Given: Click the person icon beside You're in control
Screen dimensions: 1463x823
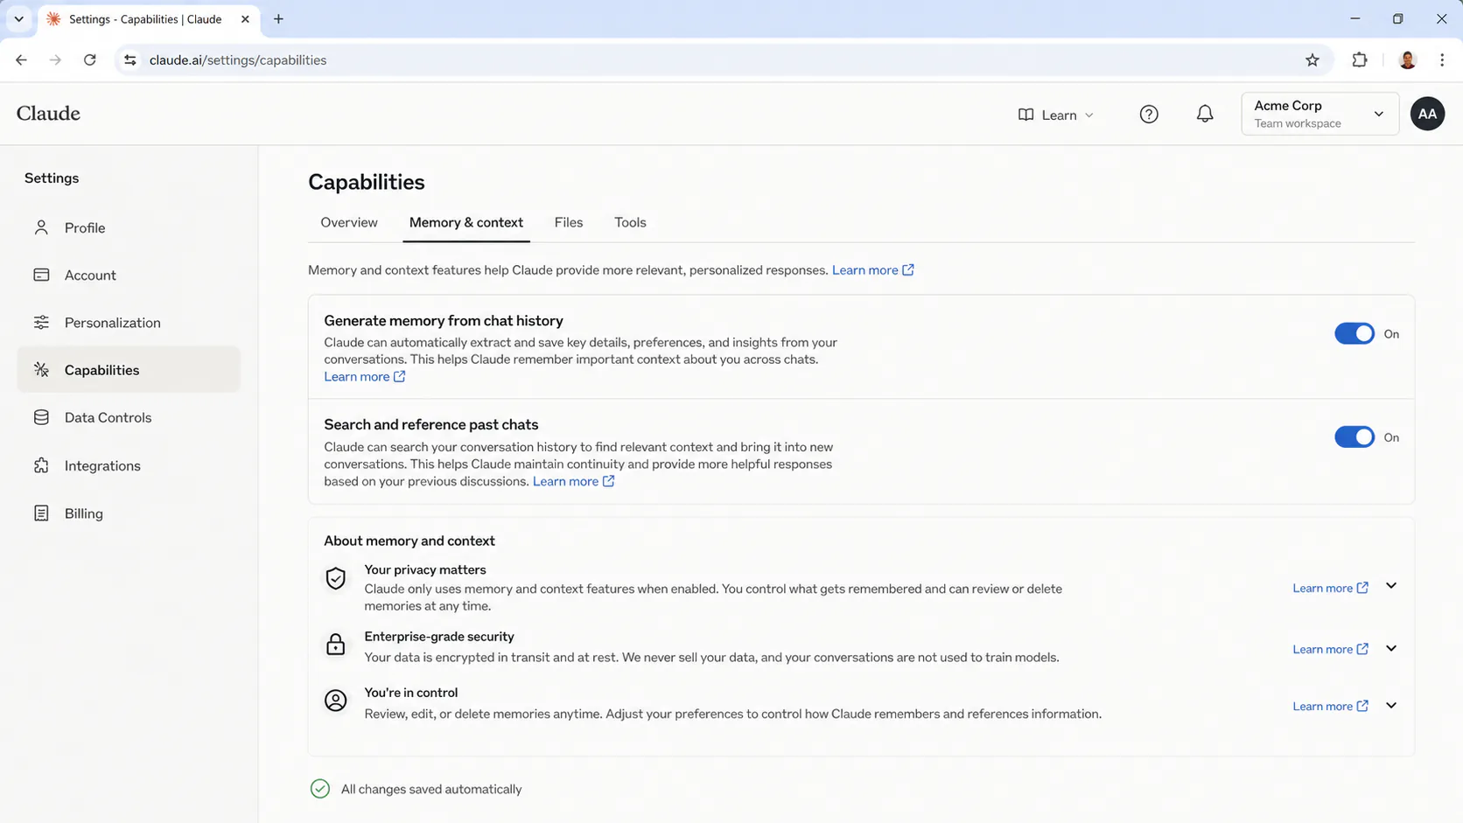Looking at the screenshot, I should click(335, 701).
